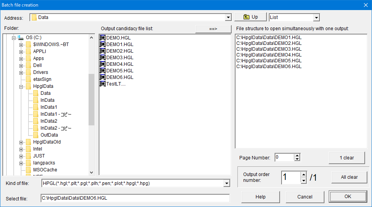The height and width of the screenshot is (207, 372).
Task: Expand the HpglDataOld folder node
Action: tap(21, 142)
